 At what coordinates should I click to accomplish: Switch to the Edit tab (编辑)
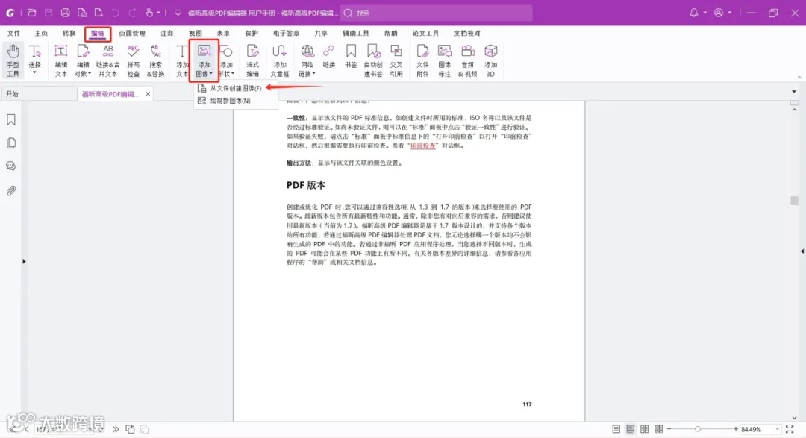tap(98, 34)
